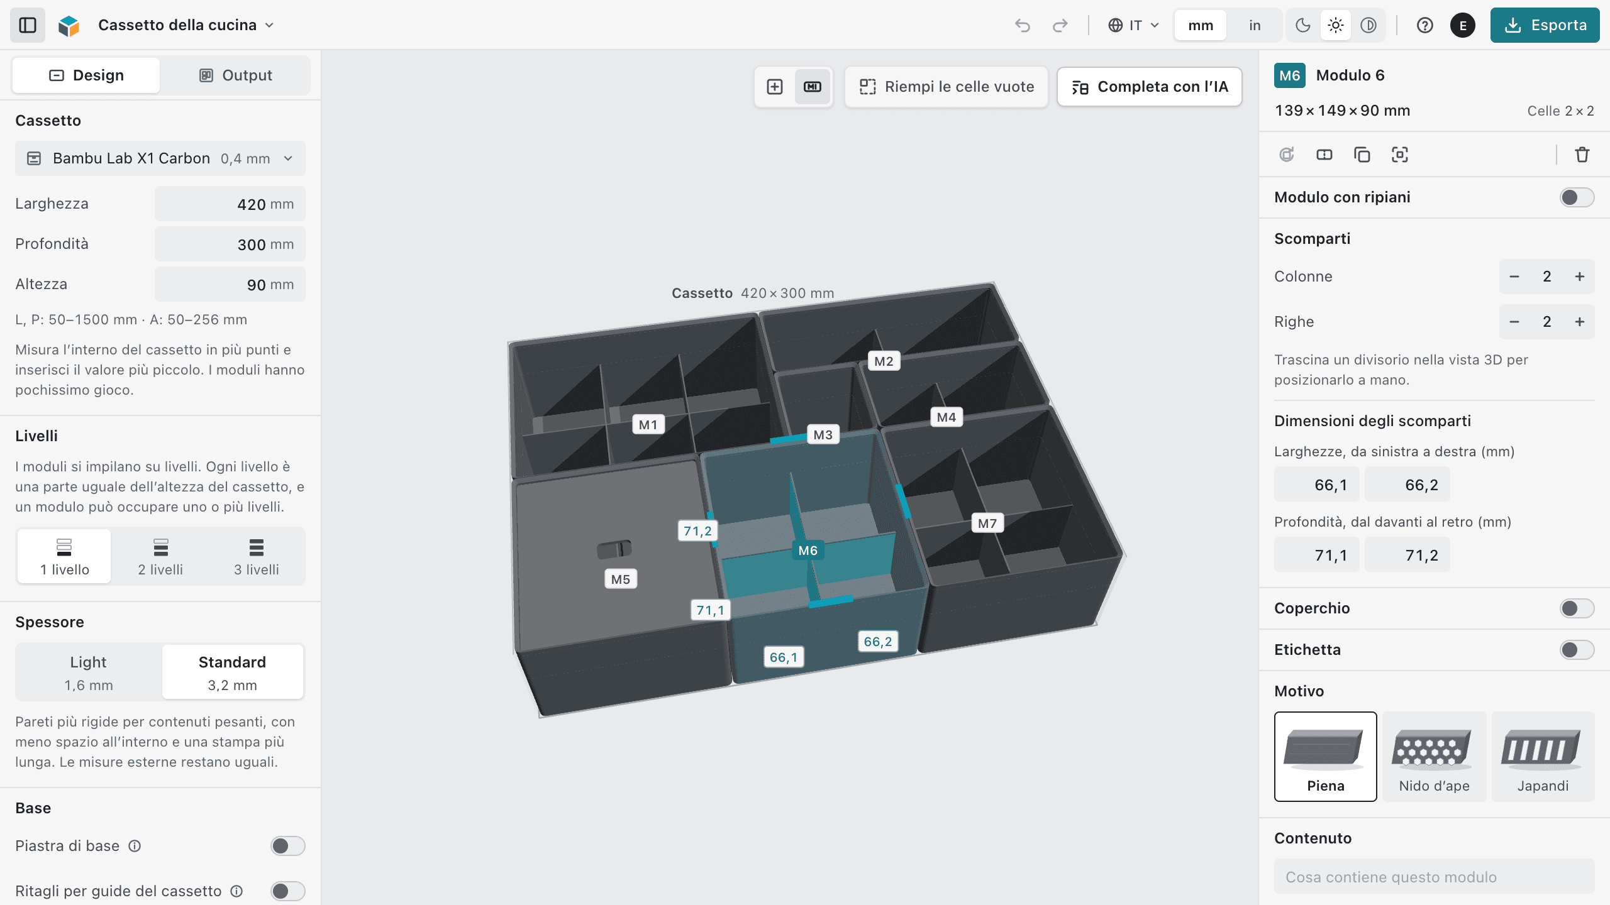Click the Cosa contiene questo modulo field

tap(1434, 877)
